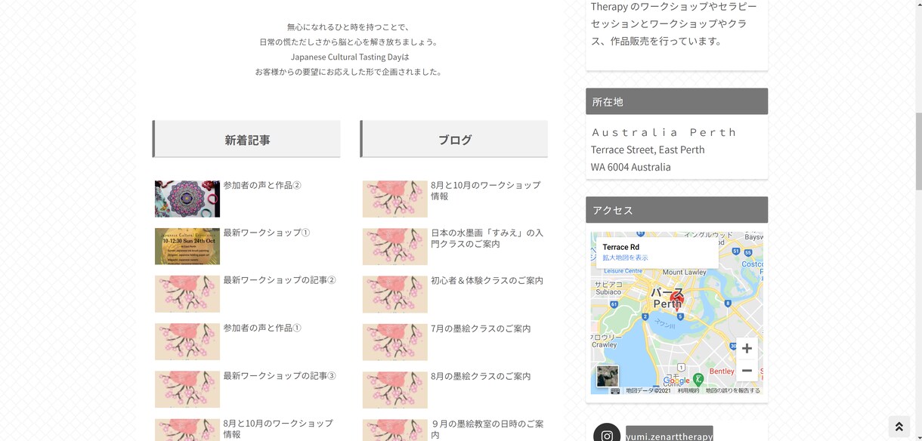The image size is (922, 441).
Task: Click the 所在地 widget heading
Action: click(676, 101)
